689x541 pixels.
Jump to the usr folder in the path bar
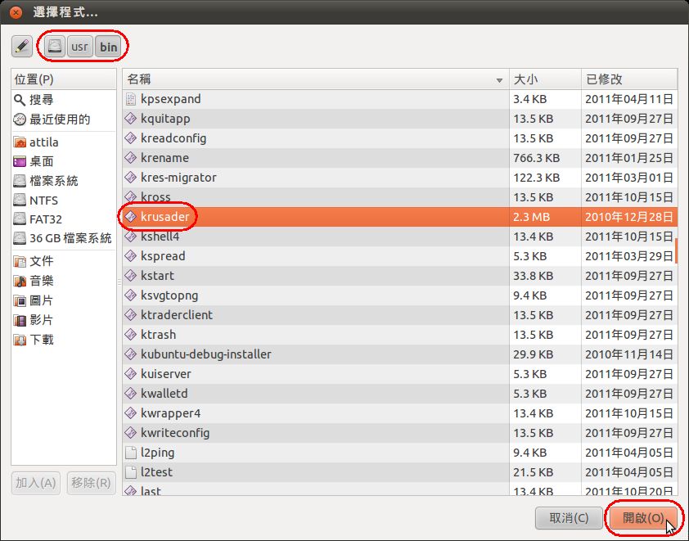pyautogui.click(x=79, y=47)
